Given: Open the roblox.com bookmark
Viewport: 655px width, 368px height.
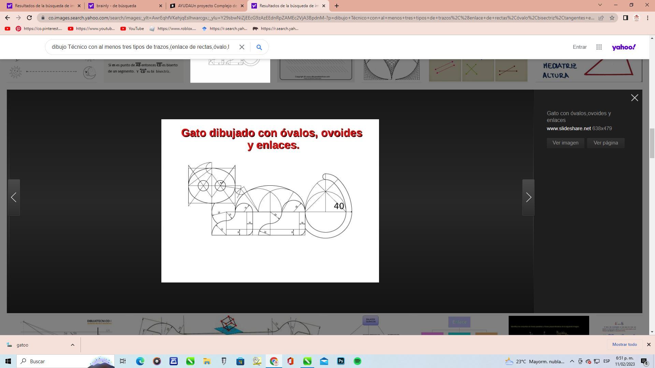Looking at the screenshot, I should (x=173, y=29).
